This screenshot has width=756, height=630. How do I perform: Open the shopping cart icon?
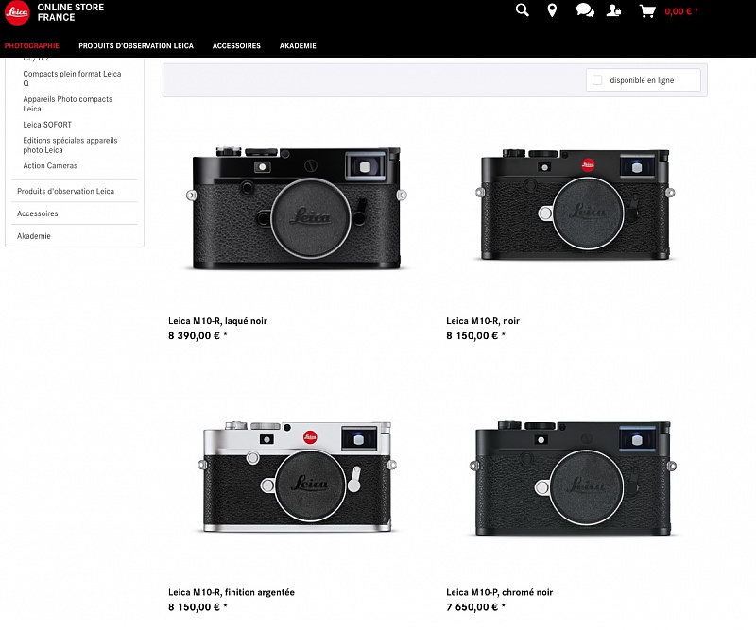647,11
